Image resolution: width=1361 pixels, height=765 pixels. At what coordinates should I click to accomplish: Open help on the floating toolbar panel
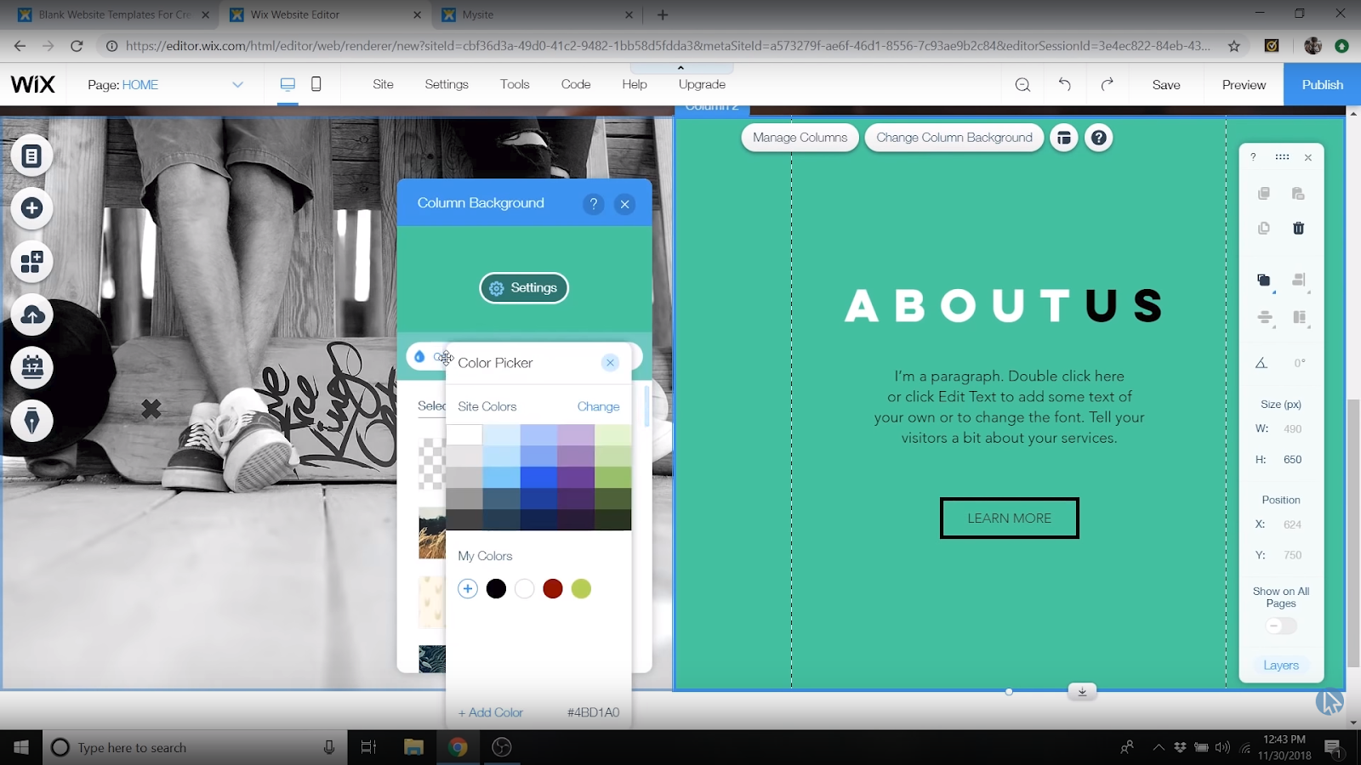[x=1253, y=157]
